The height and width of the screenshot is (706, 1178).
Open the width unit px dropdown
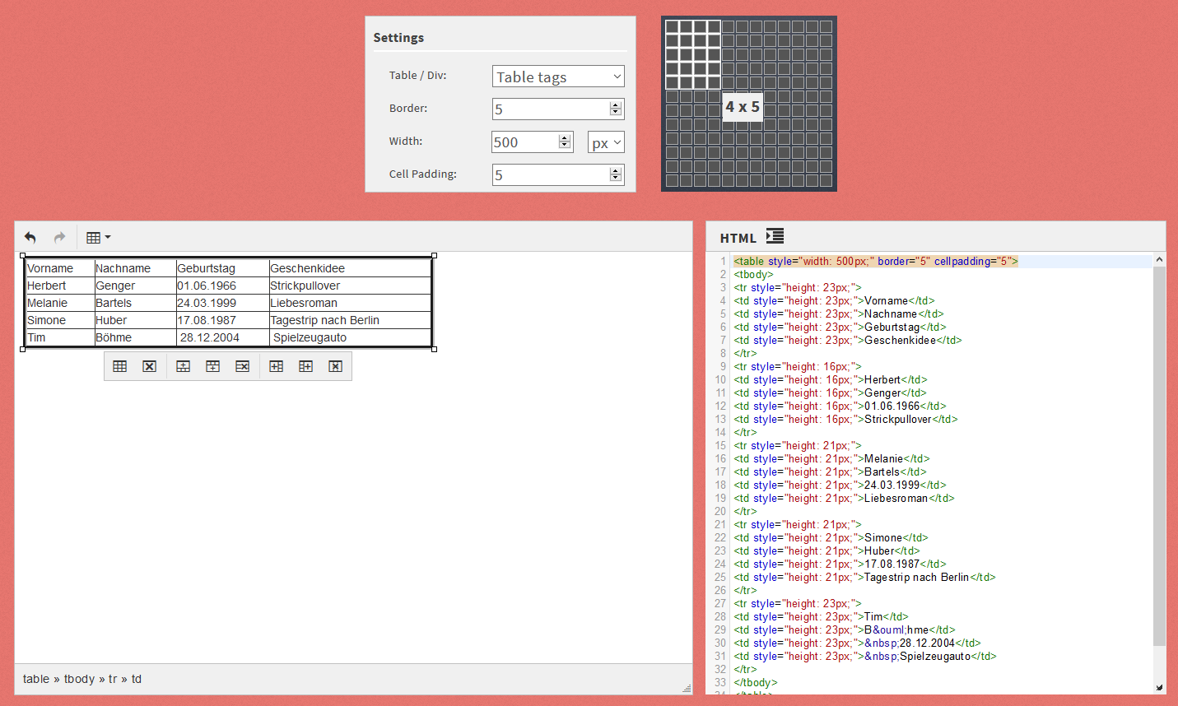606,142
